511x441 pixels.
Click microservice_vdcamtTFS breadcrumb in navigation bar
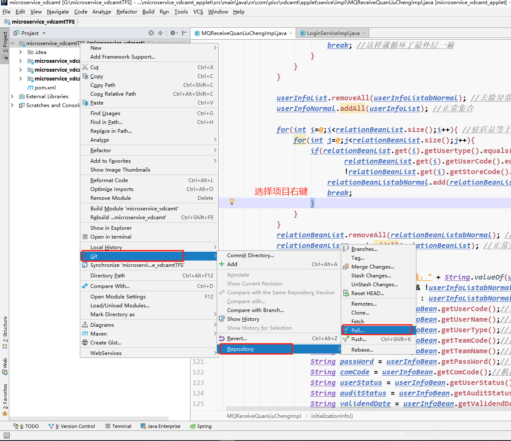tap(43, 22)
